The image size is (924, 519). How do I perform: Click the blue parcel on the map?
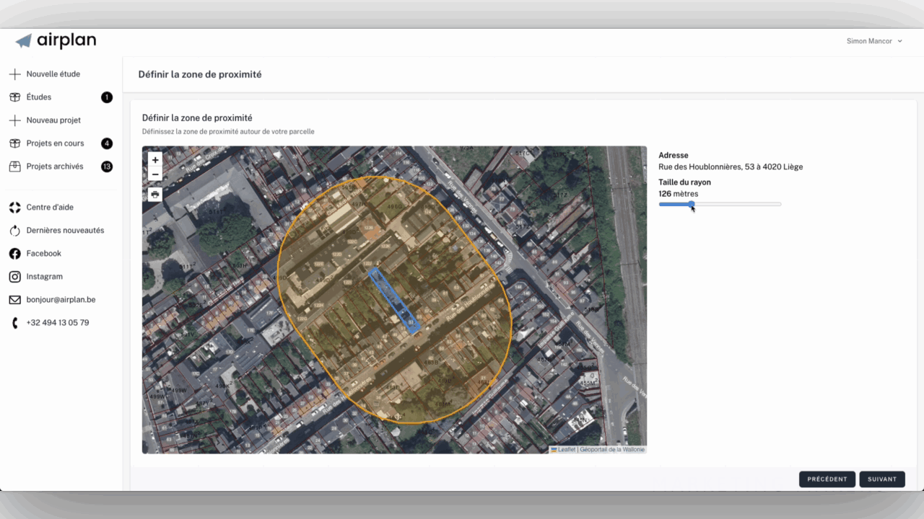(x=394, y=301)
